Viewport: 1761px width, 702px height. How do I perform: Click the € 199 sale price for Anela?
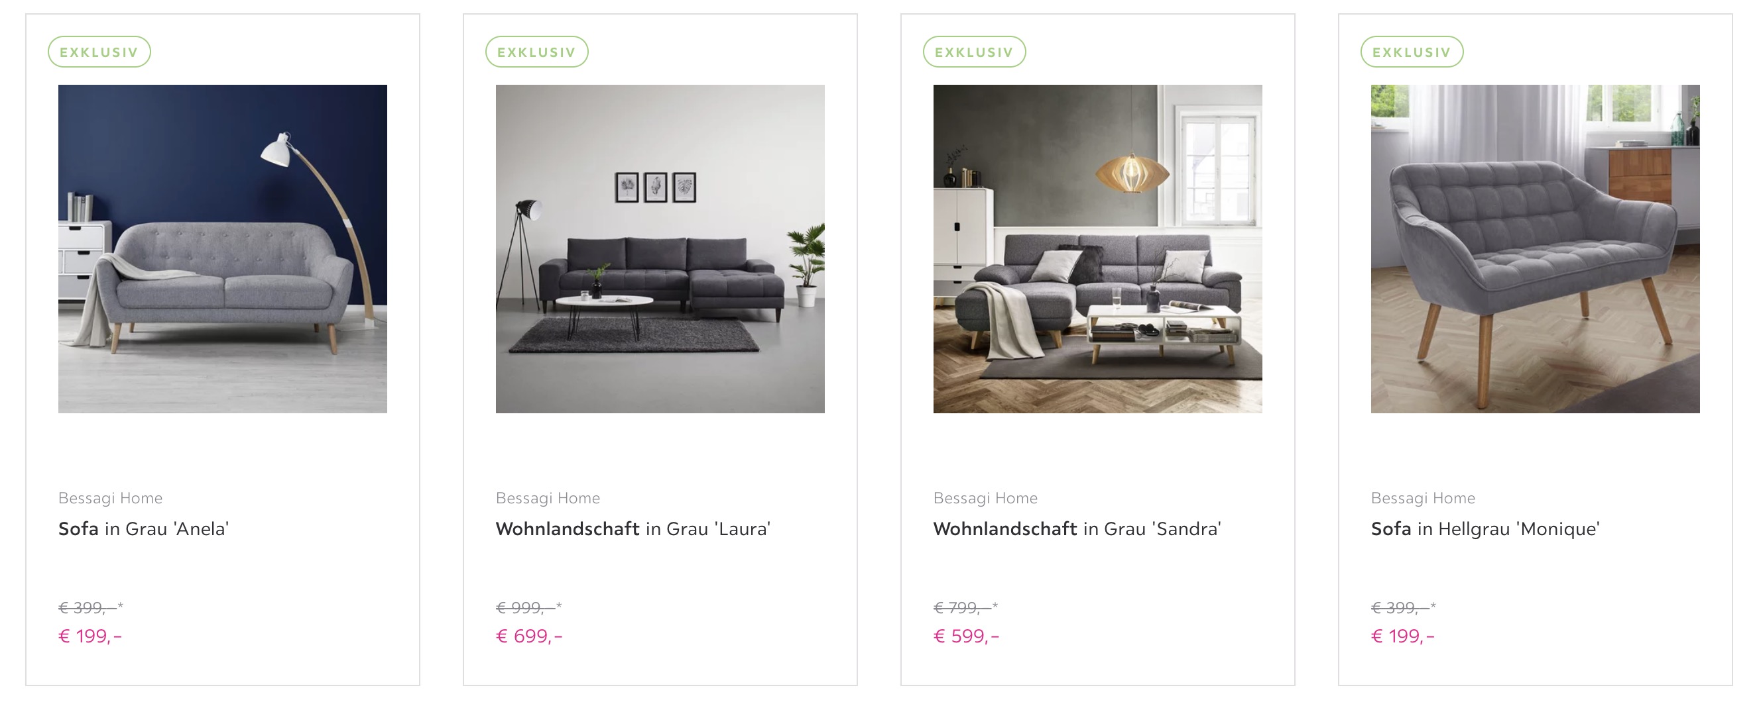coord(90,636)
